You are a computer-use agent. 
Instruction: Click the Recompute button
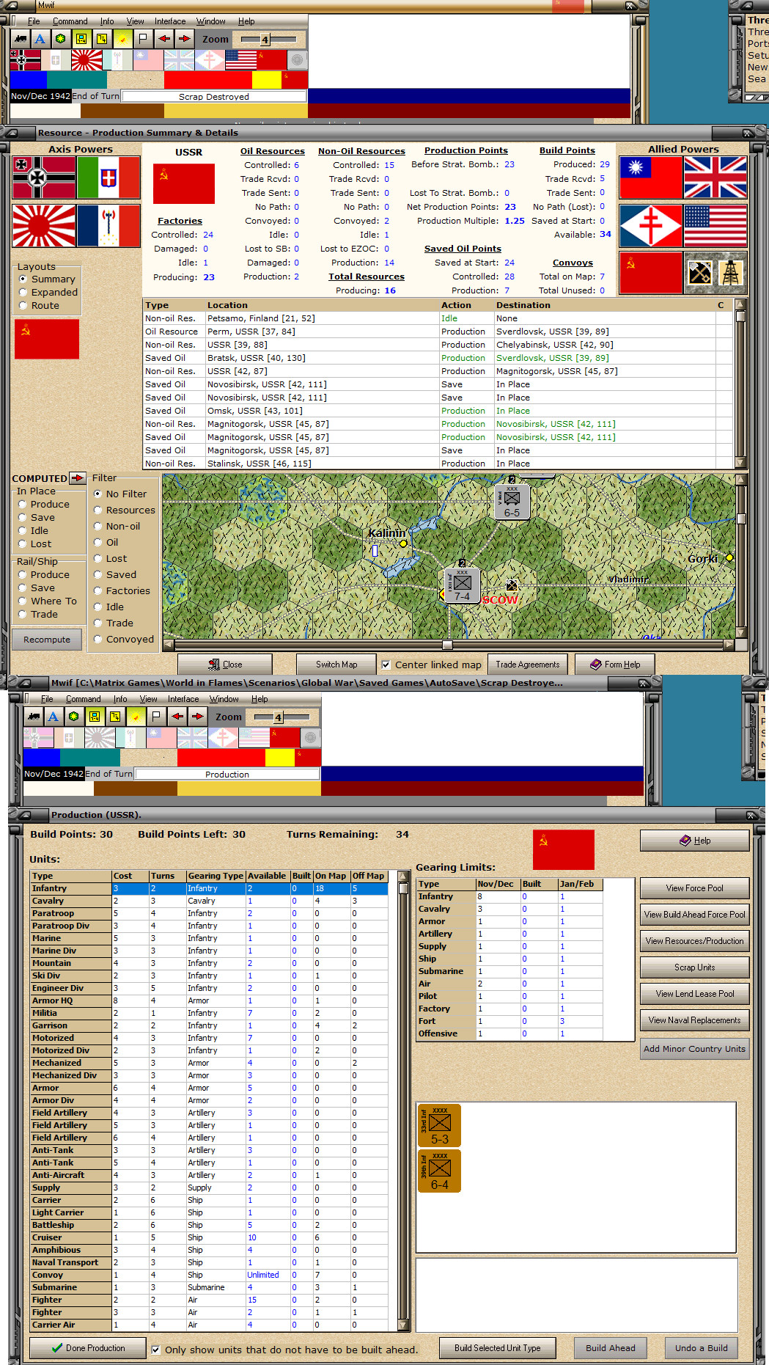47,640
